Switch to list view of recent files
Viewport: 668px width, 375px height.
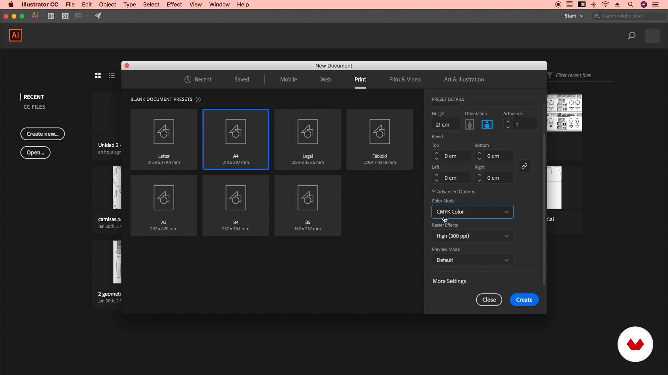point(112,75)
